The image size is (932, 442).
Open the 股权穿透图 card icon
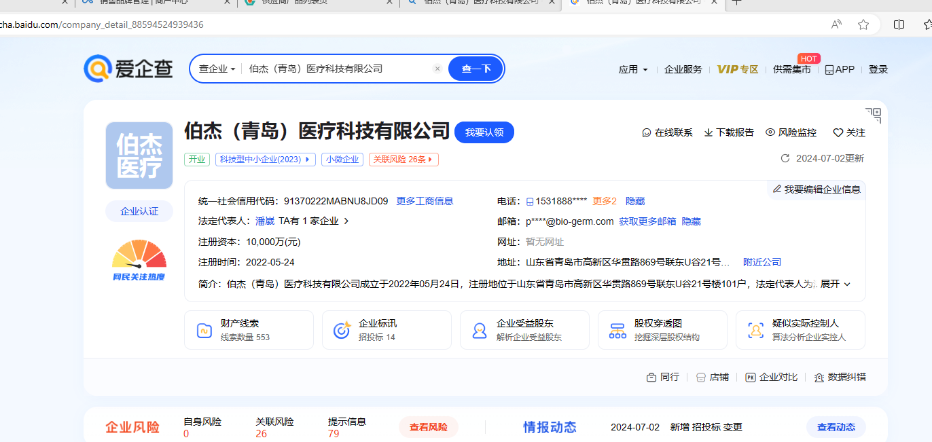point(617,331)
